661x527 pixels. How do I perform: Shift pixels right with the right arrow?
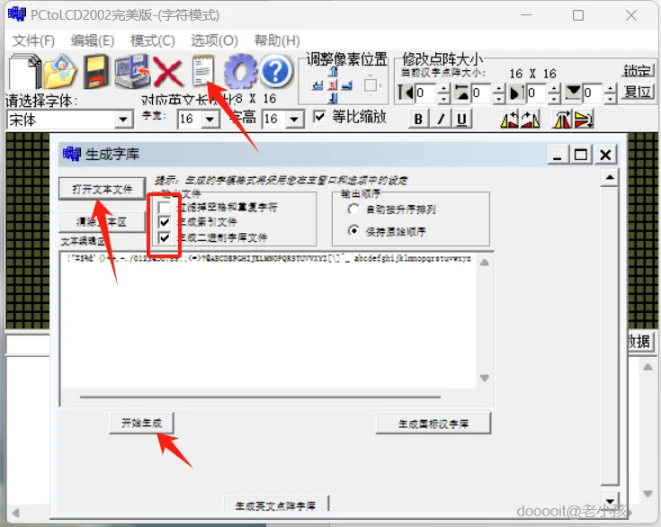[347, 86]
